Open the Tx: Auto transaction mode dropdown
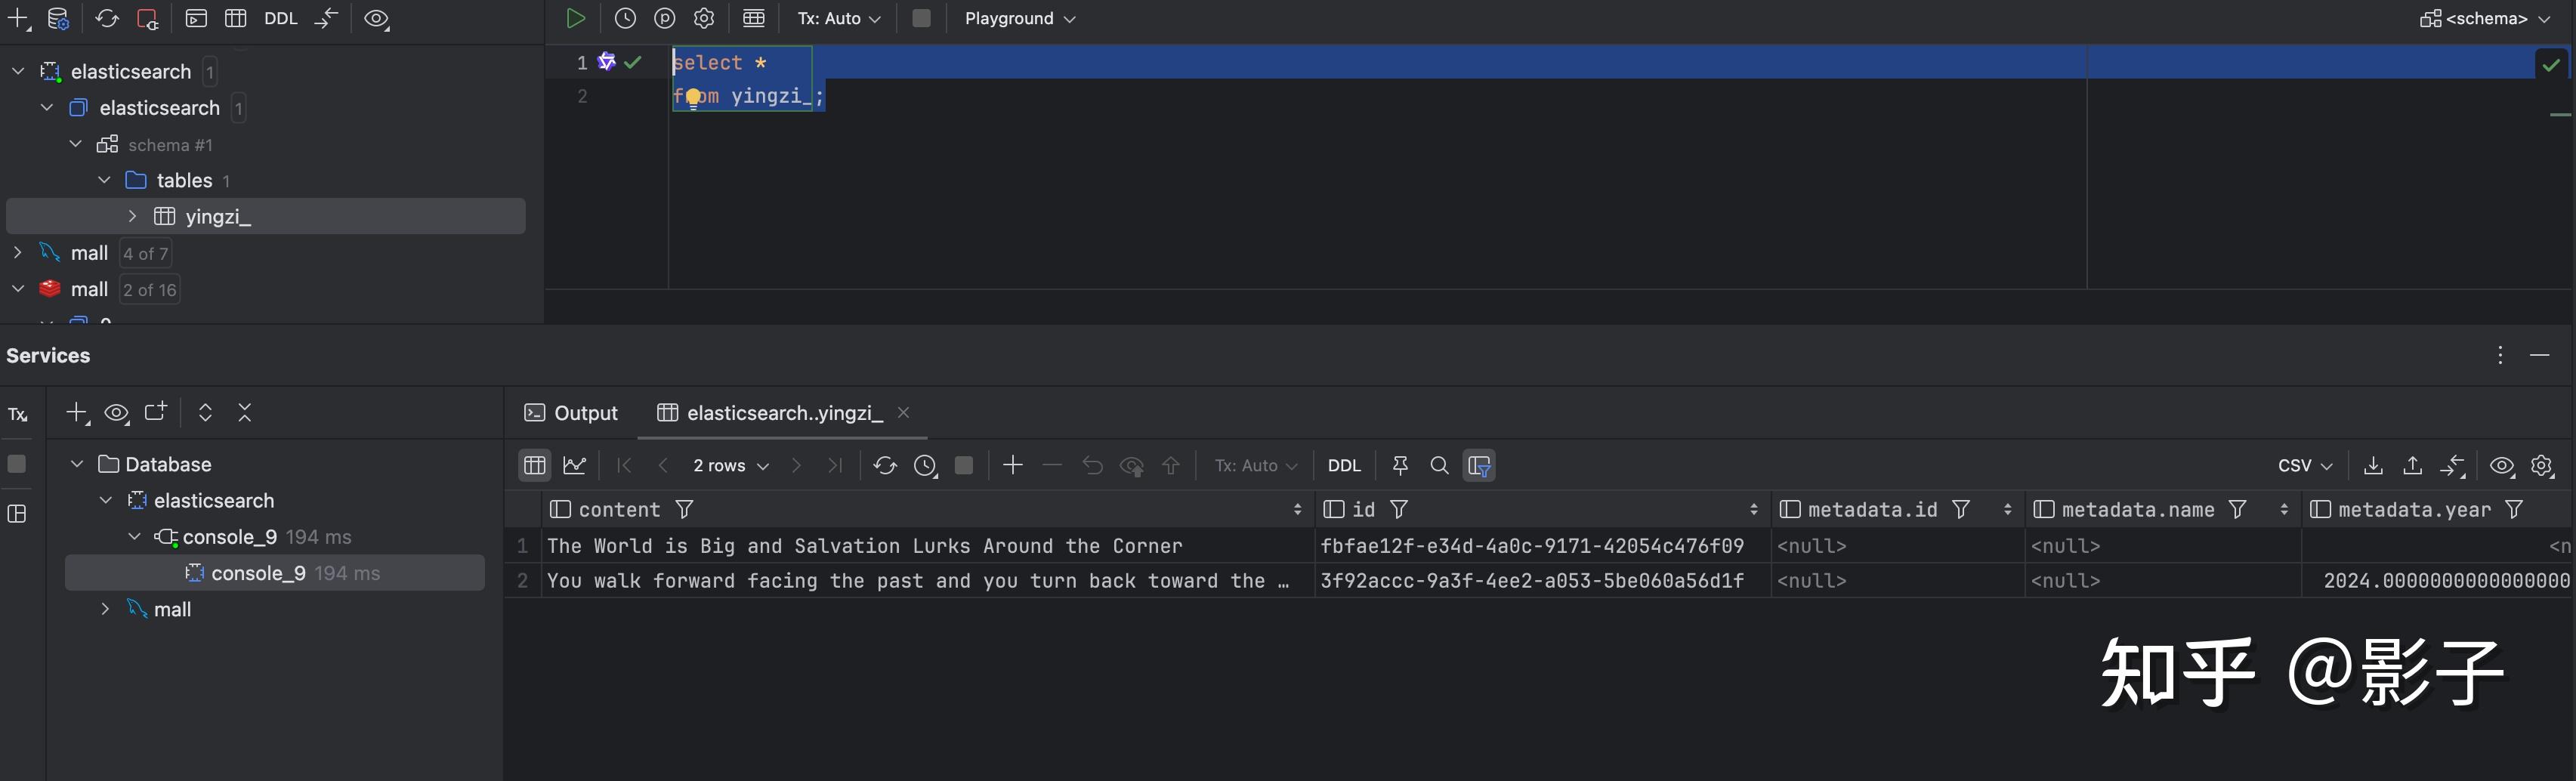Screen dimensions: 2576x781 coord(838,18)
